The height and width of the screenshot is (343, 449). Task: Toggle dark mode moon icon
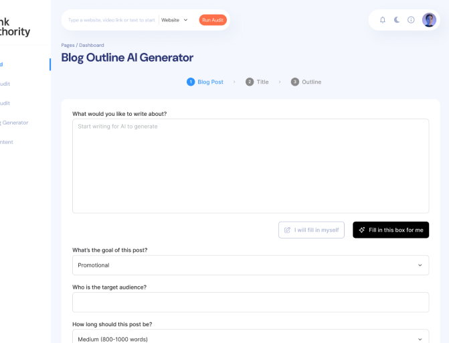(397, 20)
